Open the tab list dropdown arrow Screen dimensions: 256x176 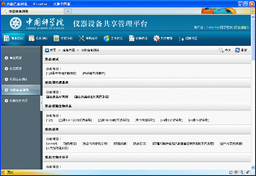pyautogui.click(x=253, y=11)
